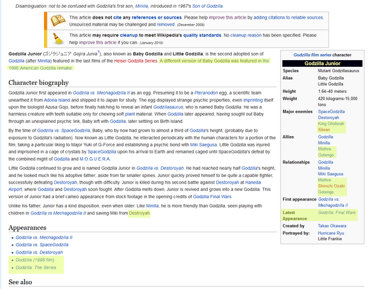Screen dimensions: 371x289
Task: Click Gotengo under Allies
Action: pyautogui.click(x=326, y=155)
